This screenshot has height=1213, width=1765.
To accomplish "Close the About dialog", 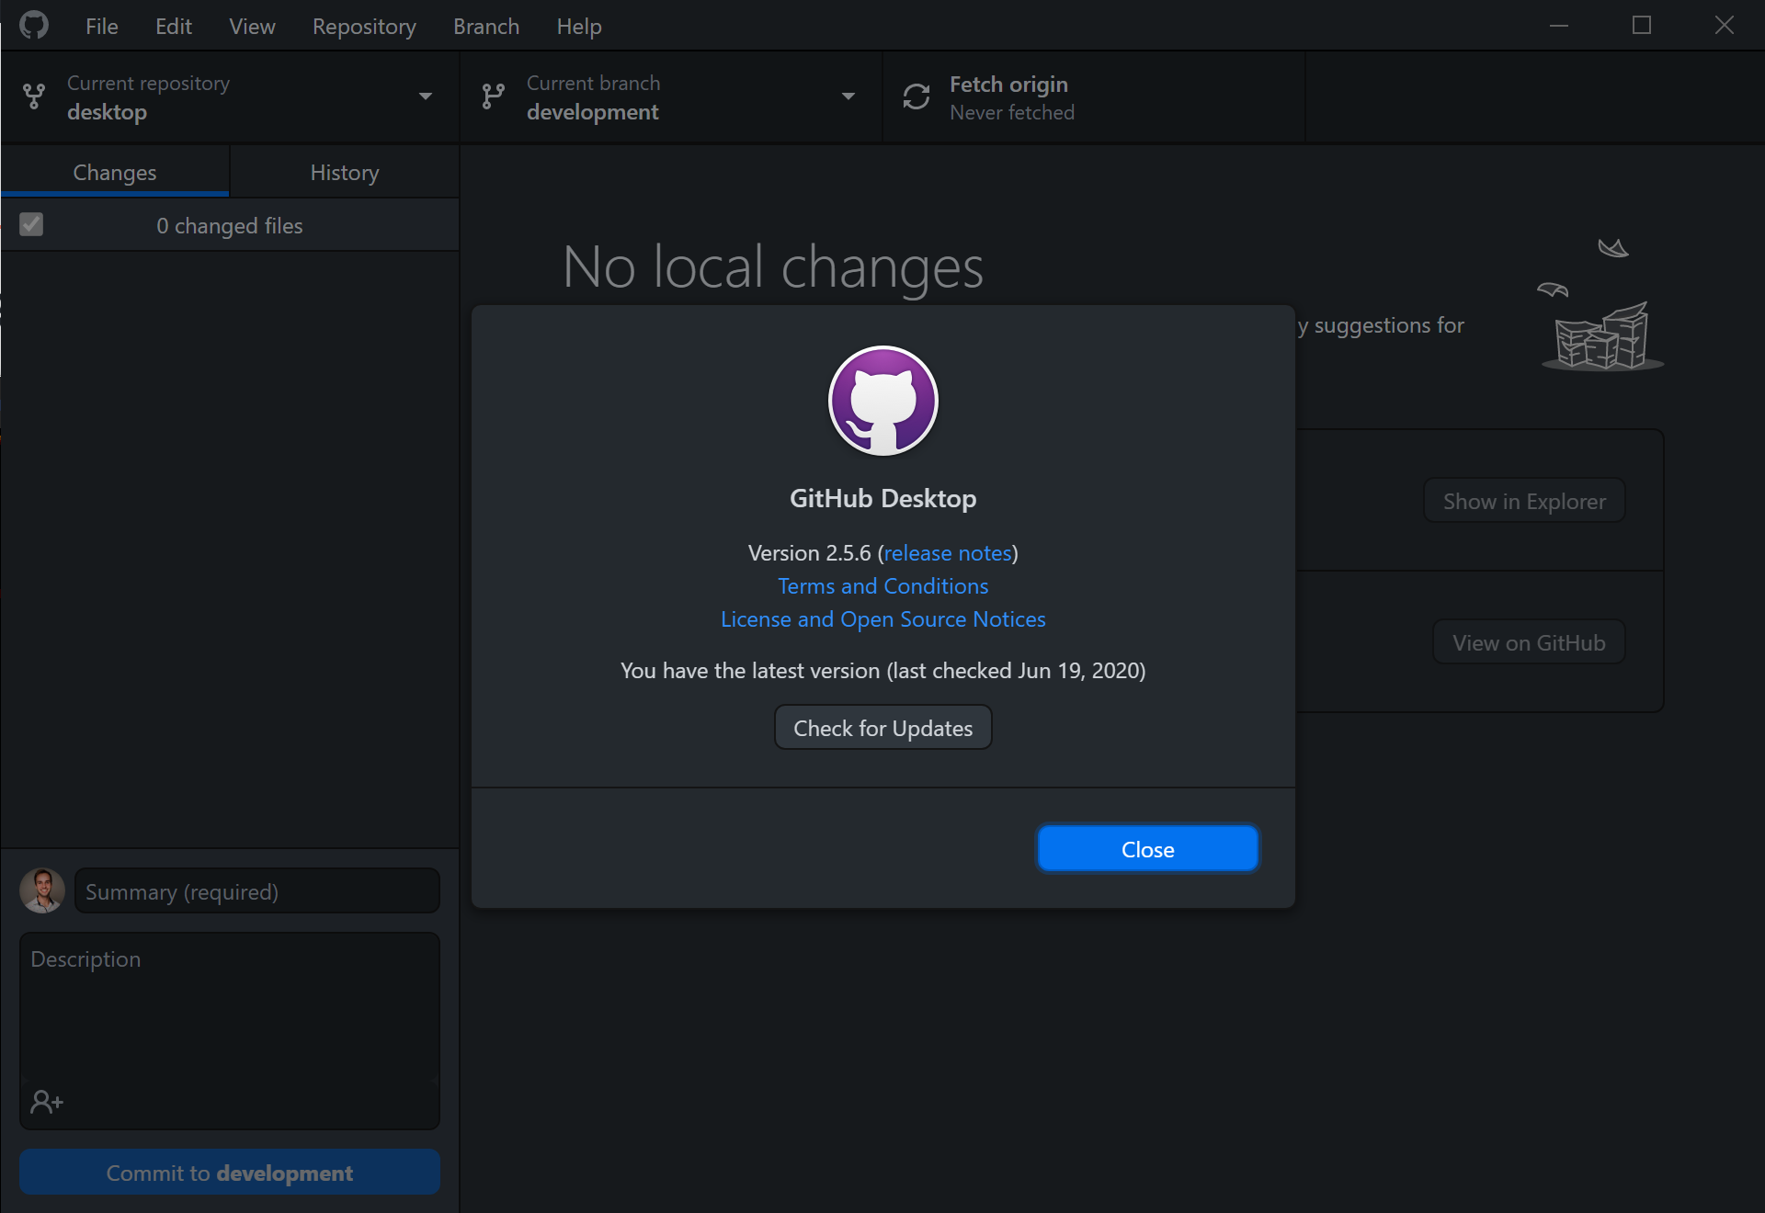I will (1147, 849).
